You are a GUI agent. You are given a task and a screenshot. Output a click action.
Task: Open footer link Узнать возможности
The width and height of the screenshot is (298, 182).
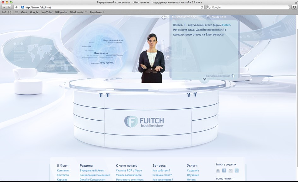coord(129,175)
